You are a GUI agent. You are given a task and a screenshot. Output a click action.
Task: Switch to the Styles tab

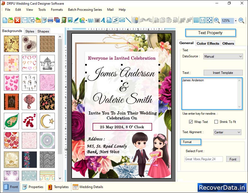pyautogui.click(x=30, y=31)
